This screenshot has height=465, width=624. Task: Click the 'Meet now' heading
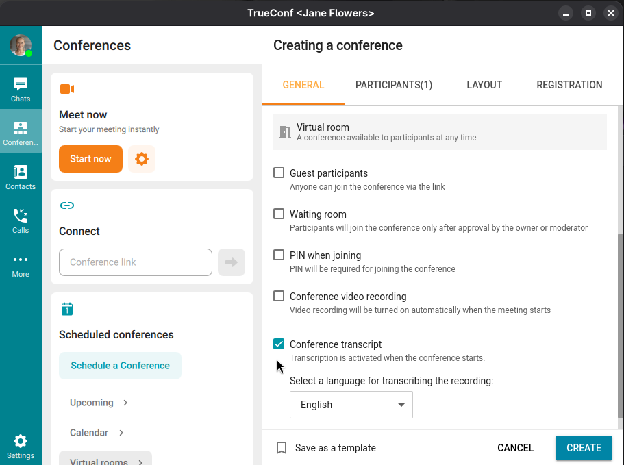pyautogui.click(x=83, y=114)
